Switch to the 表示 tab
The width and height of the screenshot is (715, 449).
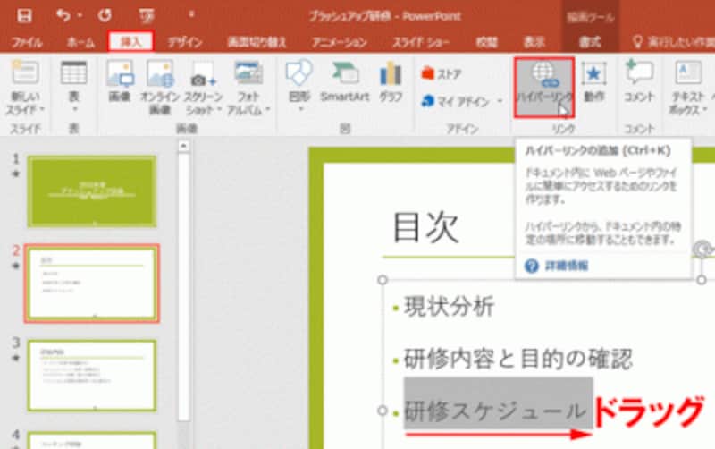pos(534,42)
